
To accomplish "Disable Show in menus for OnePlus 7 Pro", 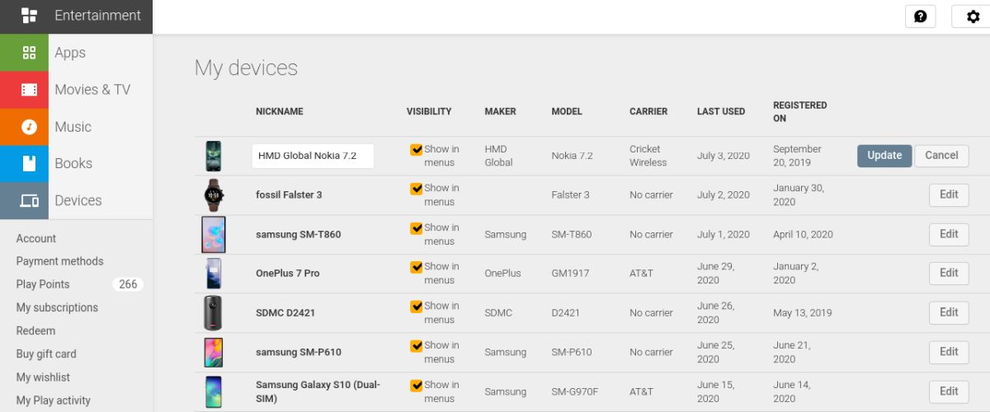I will tap(417, 267).
